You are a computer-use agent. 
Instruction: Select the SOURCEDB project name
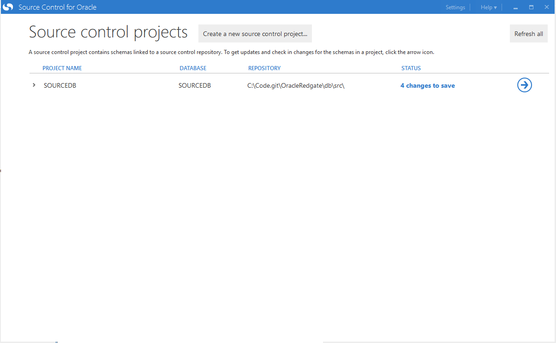coord(60,86)
